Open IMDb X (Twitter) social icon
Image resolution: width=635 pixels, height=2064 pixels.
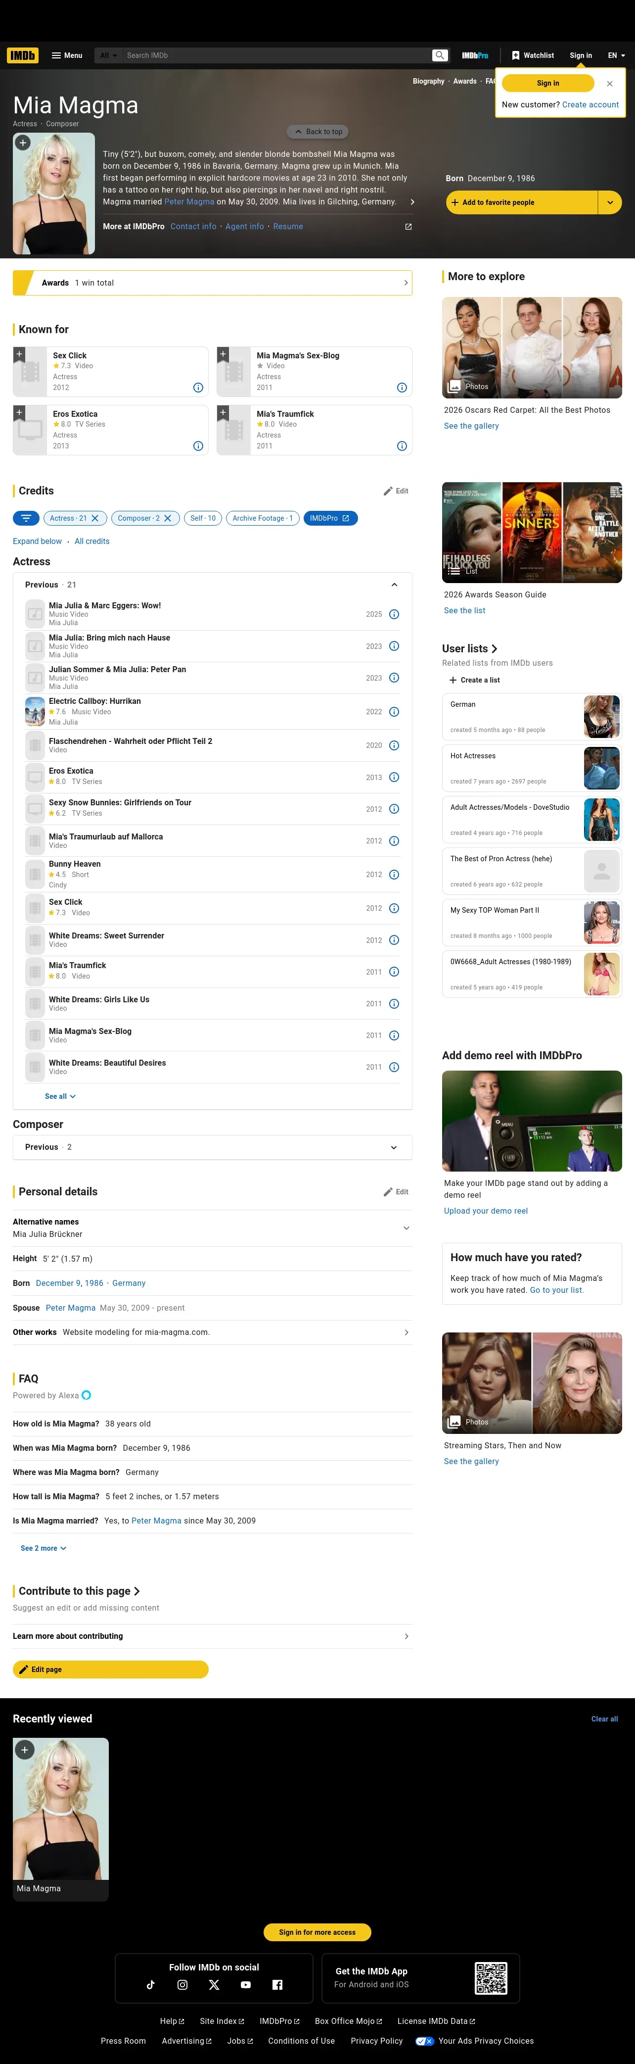tap(214, 1985)
